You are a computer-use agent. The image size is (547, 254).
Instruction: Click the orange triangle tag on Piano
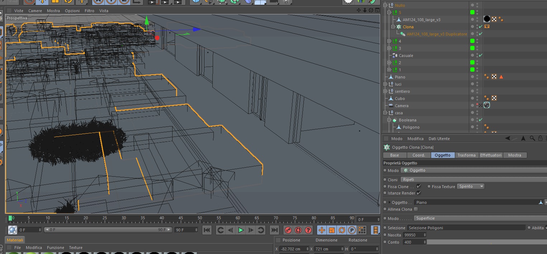point(501,77)
